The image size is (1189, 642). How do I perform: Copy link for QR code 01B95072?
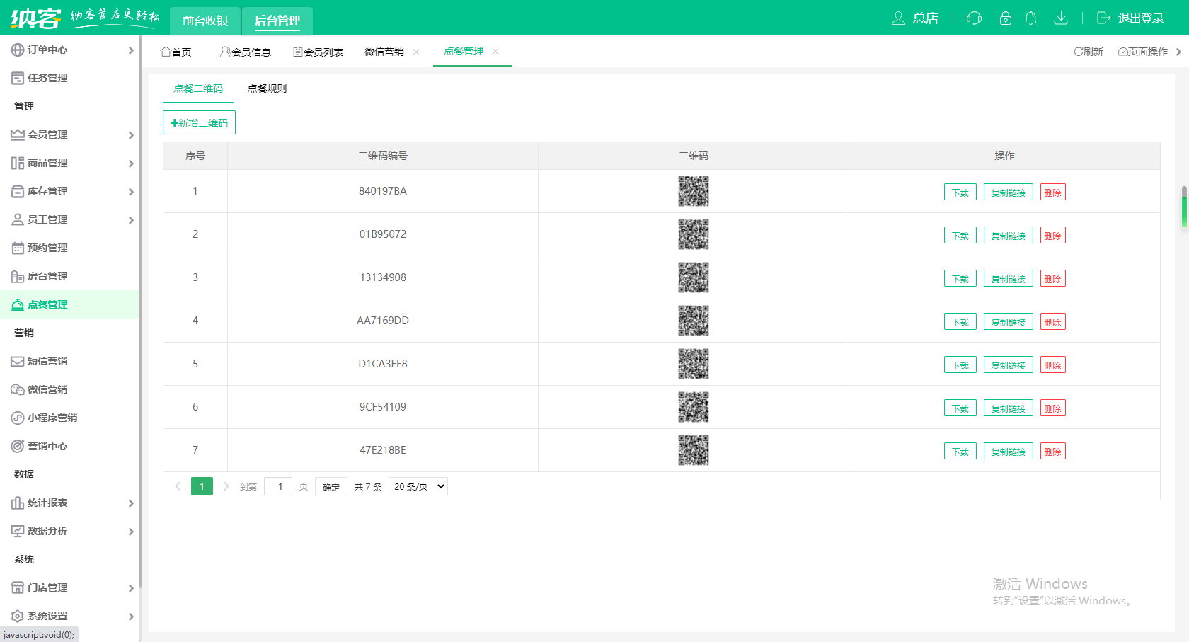point(1009,236)
